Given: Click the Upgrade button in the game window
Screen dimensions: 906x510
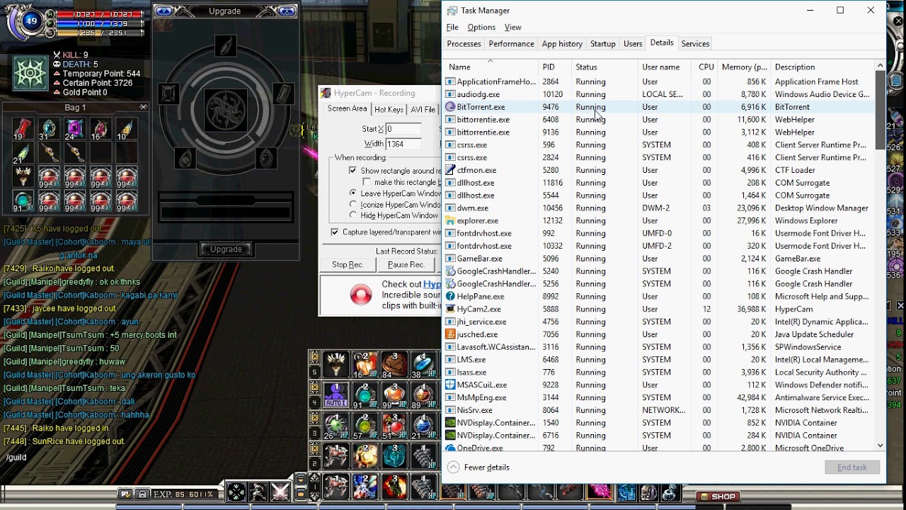Looking at the screenshot, I should [226, 249].
